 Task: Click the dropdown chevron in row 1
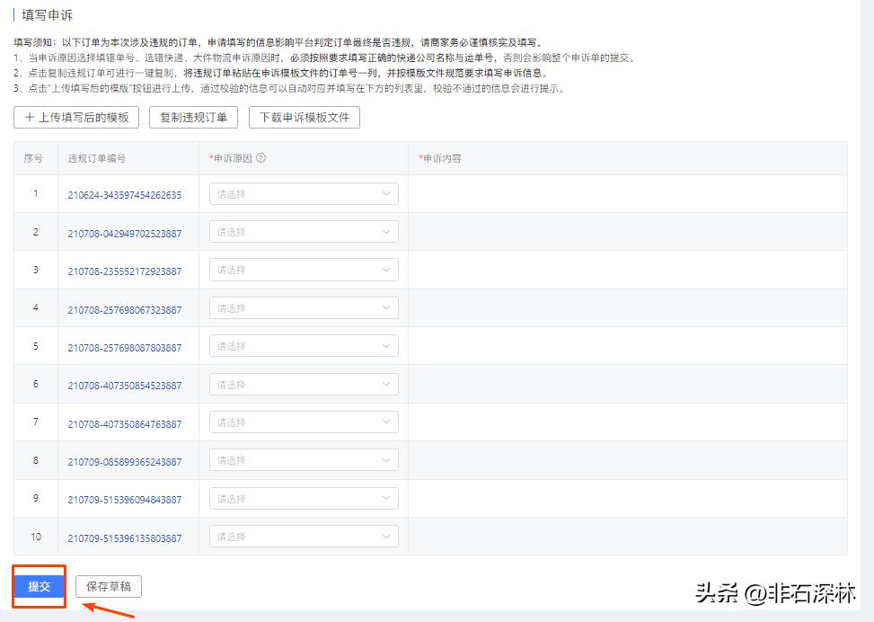387,193
